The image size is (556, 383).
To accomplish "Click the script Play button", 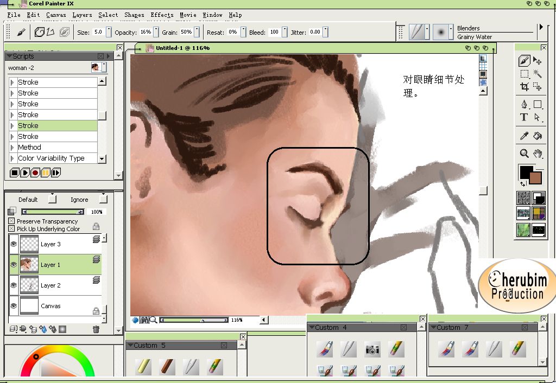I will [25, 173].
